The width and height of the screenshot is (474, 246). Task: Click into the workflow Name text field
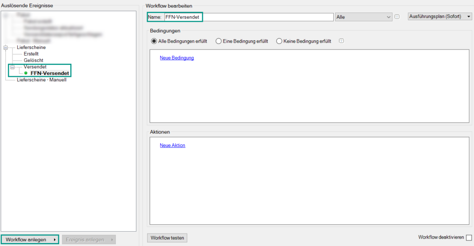(x=248, y=17)
